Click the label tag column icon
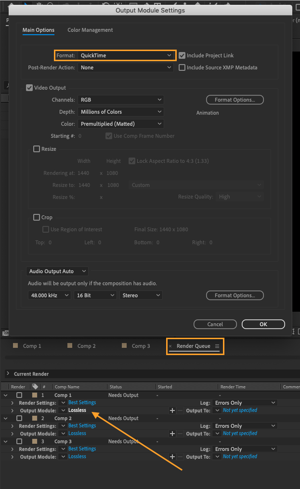The width and height of the screenshot is (300, 489). tap(35, 386)
